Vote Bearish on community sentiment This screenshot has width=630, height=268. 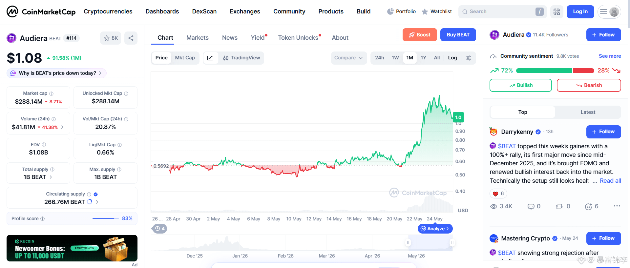click(589, 85)
